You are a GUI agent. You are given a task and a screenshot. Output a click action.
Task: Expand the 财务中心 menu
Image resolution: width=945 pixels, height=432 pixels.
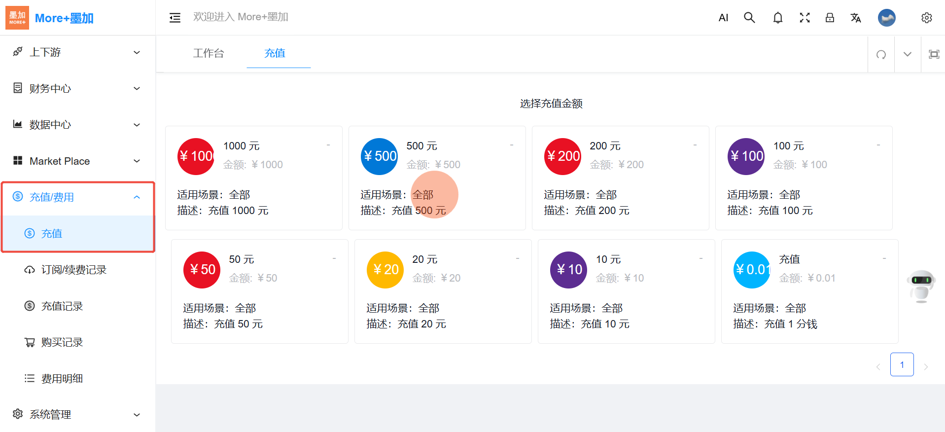[x=77, y=88]
